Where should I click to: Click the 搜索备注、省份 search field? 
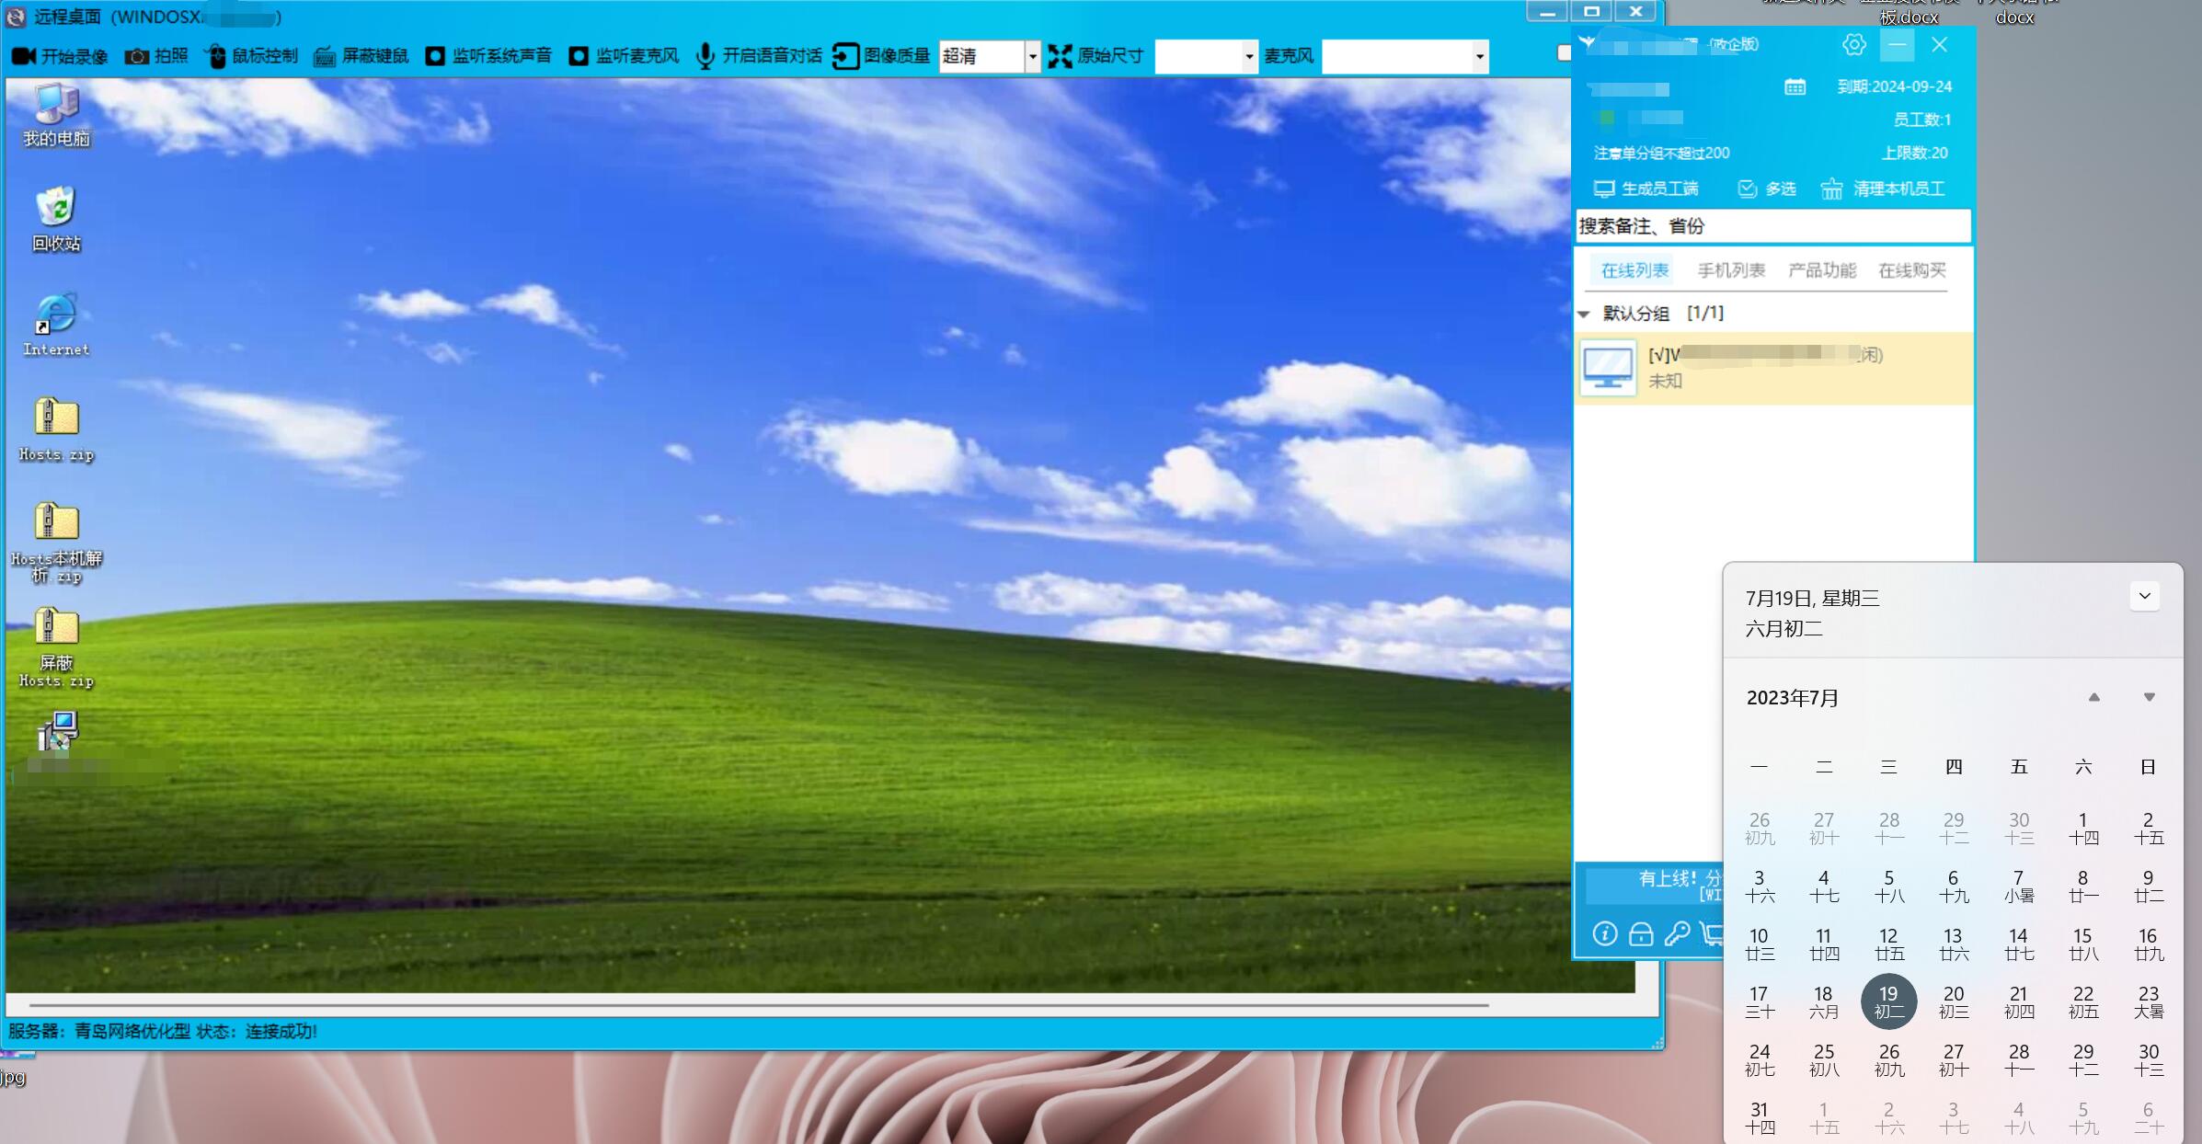click(1772, 226)
